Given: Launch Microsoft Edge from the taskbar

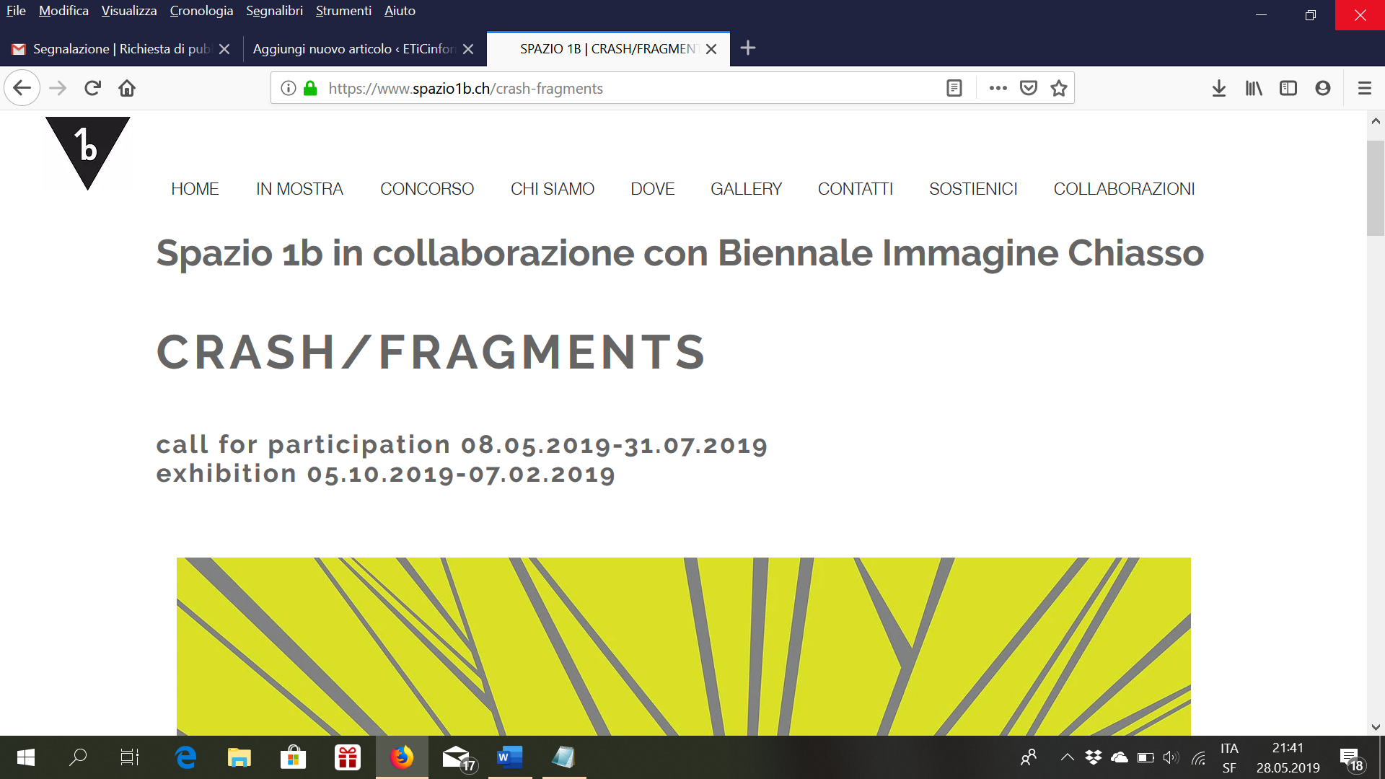Looking at the screenshot, I should (185, 757).
